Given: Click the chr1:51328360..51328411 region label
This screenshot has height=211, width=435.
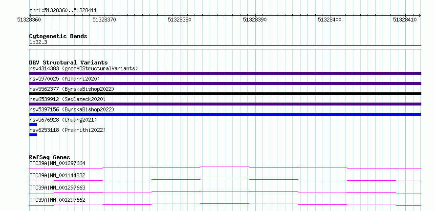Looking at the screenshot, I should 63,11.
